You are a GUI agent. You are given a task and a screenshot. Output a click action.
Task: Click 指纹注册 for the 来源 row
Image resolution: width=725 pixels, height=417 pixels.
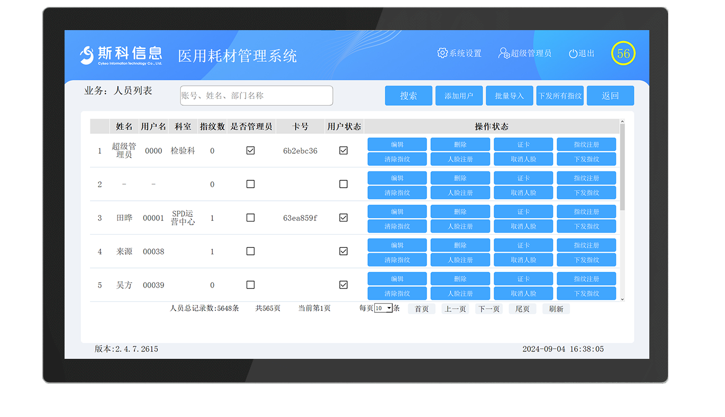(x=586, y=245)
